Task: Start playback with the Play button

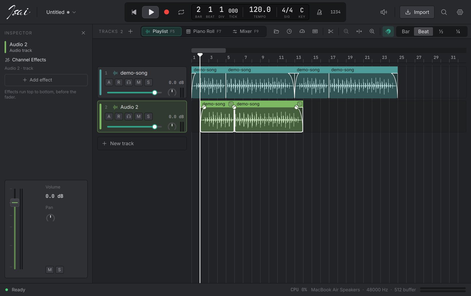Action: tap(150, 12)
